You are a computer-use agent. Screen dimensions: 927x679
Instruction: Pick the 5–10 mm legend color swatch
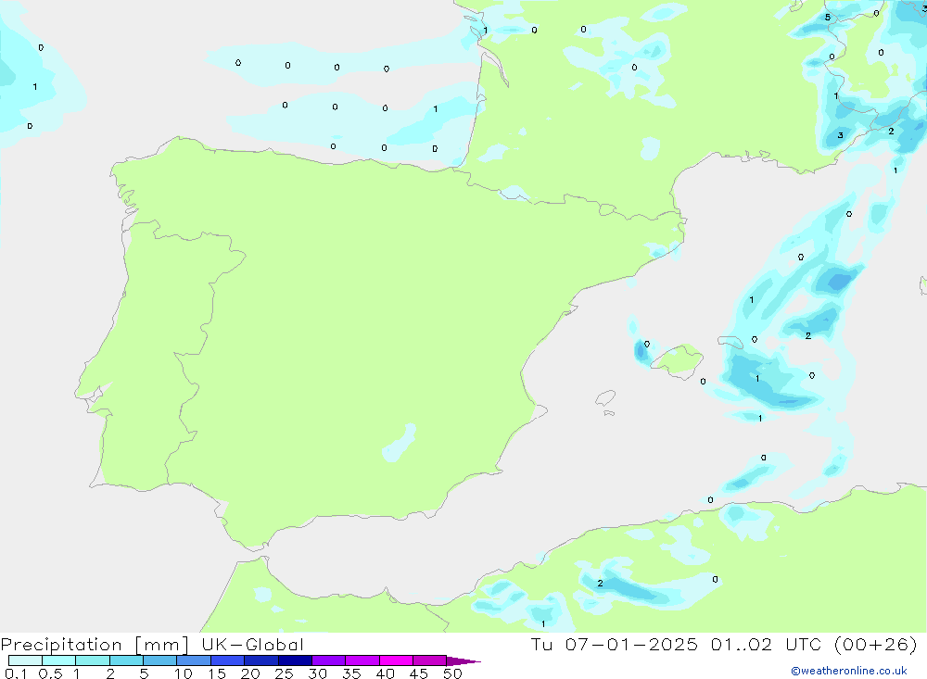click(160, 660)
